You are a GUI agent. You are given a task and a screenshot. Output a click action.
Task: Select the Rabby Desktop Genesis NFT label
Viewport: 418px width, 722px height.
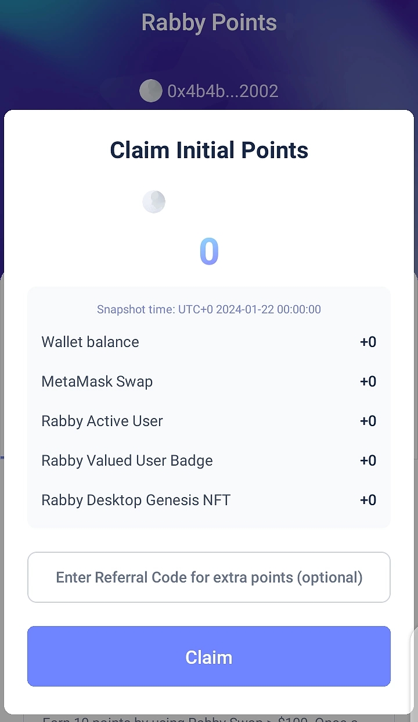tap(136, 500)
